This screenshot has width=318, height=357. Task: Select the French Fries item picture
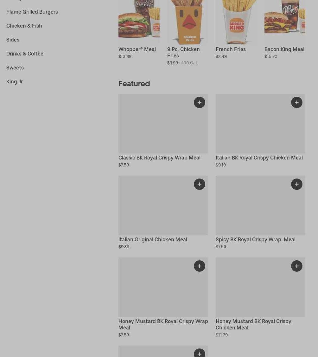pos(236,22)
